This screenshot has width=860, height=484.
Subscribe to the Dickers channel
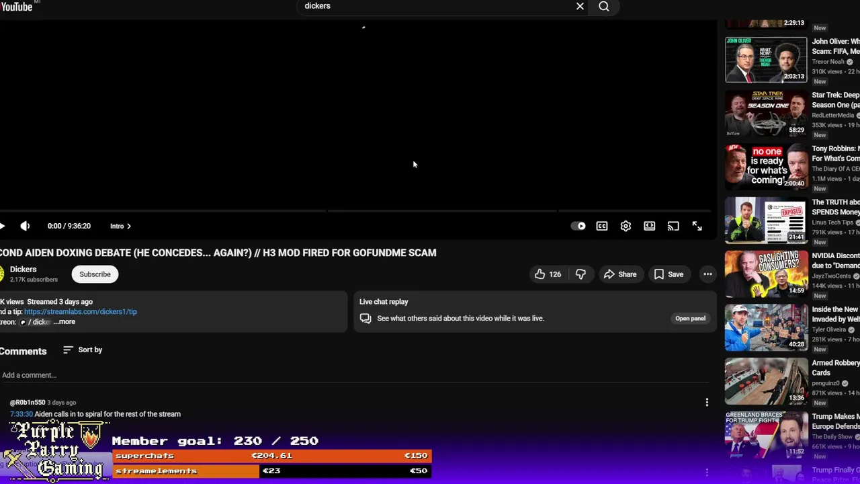coord(95,274)
